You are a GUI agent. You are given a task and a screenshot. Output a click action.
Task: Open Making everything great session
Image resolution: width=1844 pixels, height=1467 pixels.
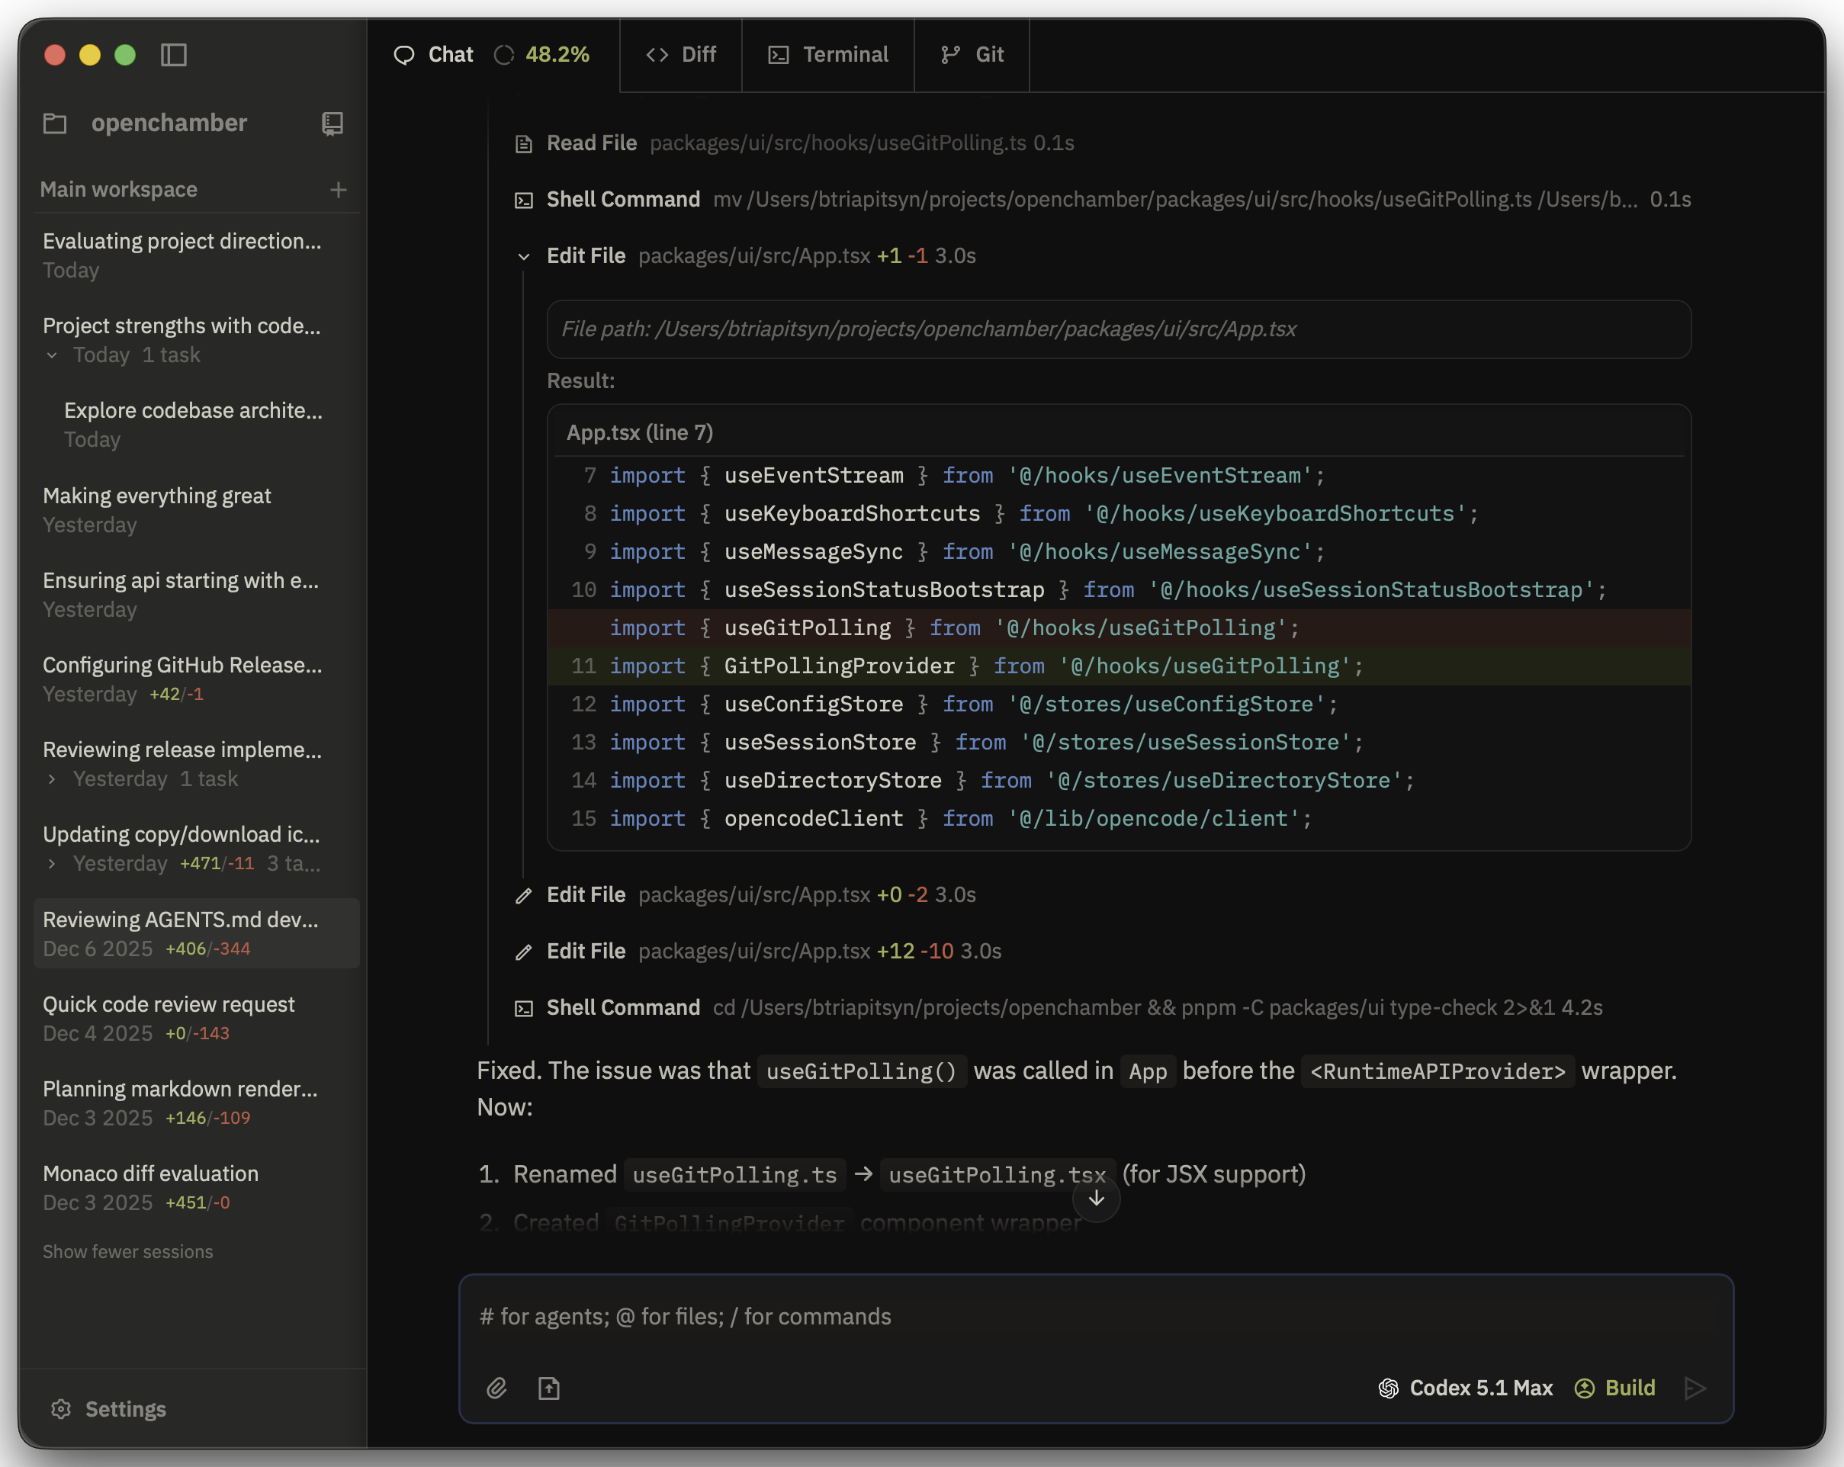[x=196, y=509]
